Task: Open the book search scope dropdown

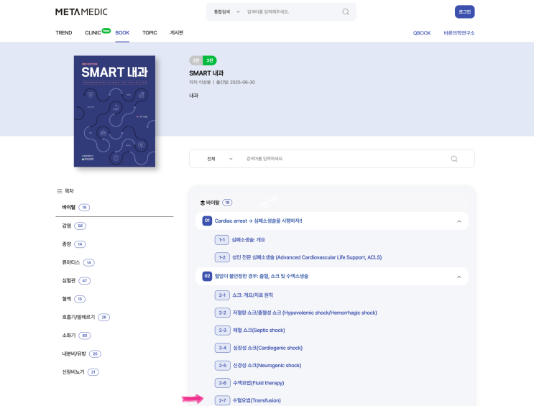Action: (220, 159)
